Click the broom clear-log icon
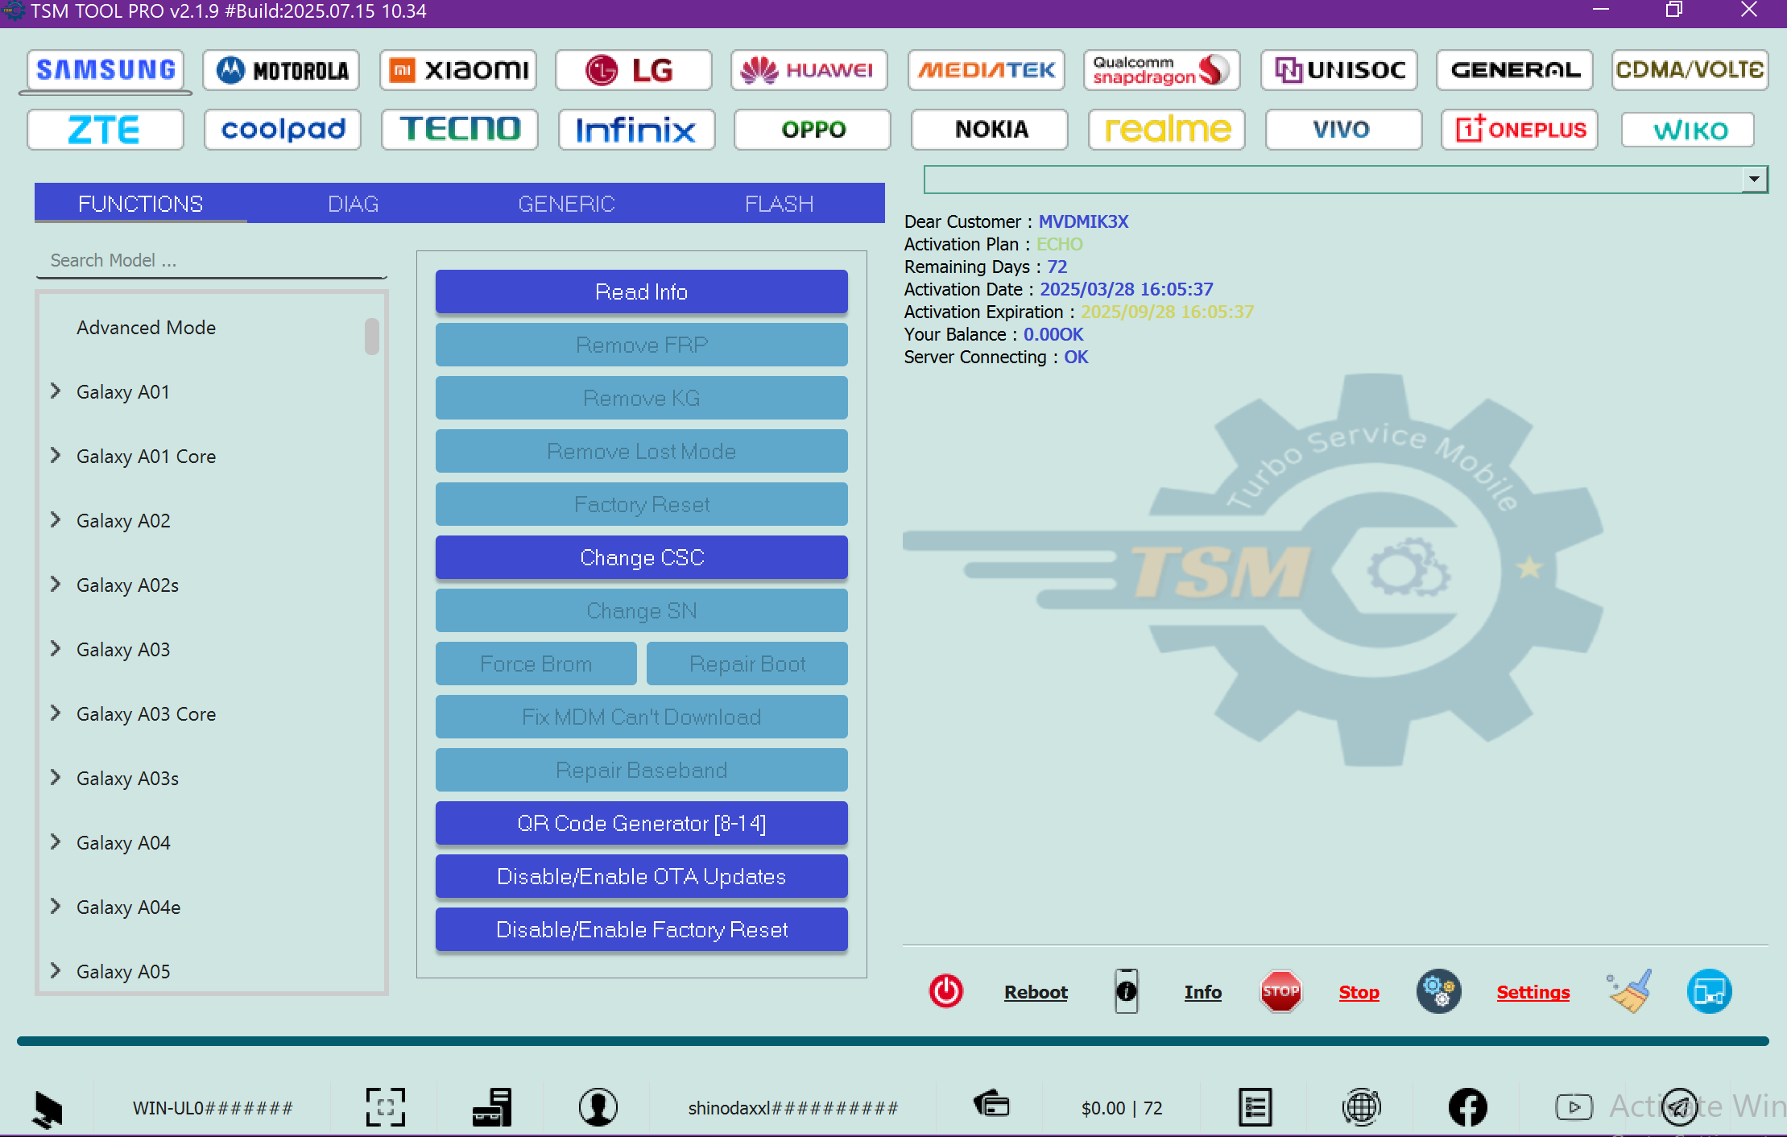 [1631, 991]
